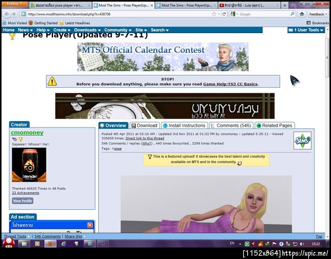
Task: Select the Install Instructions tab
Action: (184, 125)
